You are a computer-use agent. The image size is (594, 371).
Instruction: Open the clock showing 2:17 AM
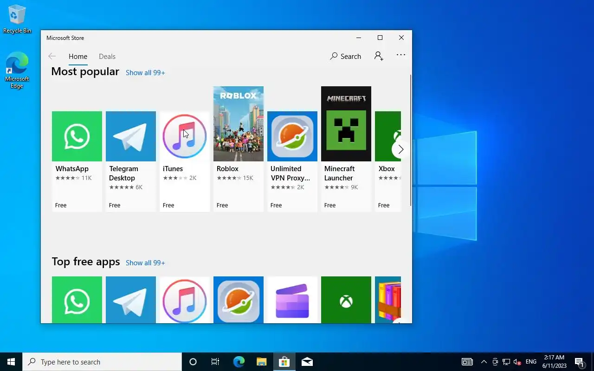click(x=554, y=362)
